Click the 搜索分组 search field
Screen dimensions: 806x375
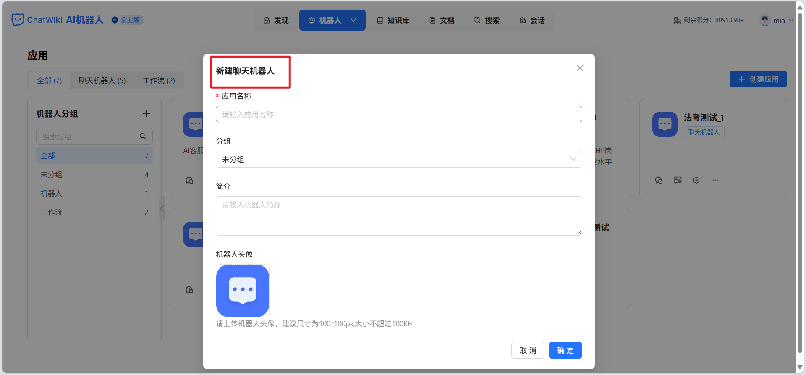click(94, 136)
